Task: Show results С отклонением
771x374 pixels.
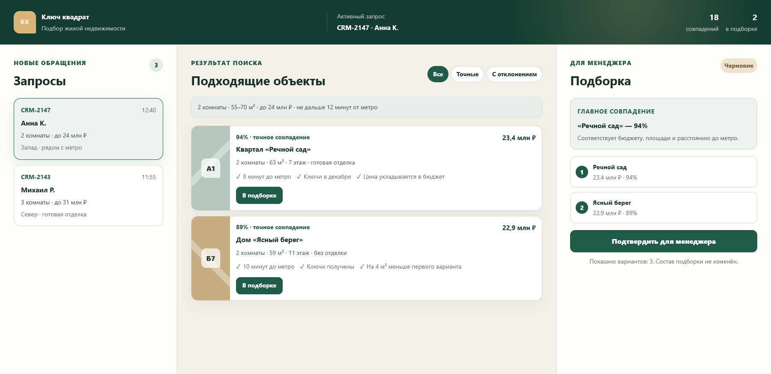Action: [514, 74]
